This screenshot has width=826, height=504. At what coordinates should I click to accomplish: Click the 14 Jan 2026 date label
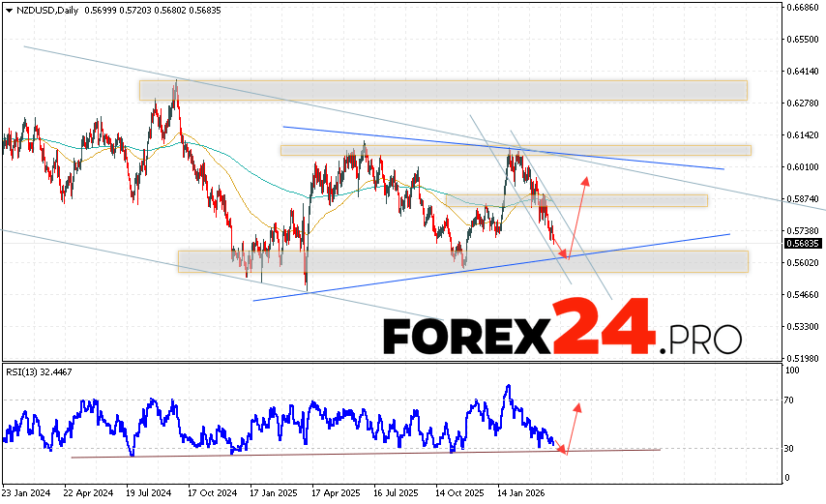click(519, 491)
